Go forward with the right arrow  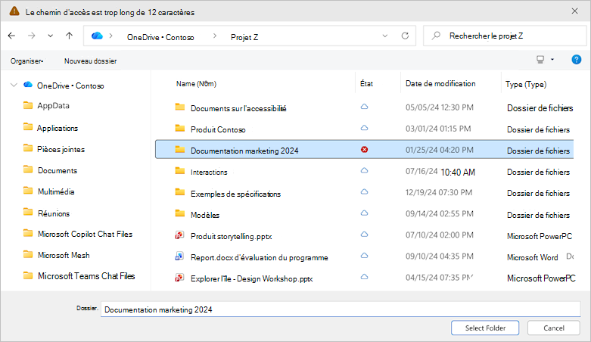click(x=32, y=36)
